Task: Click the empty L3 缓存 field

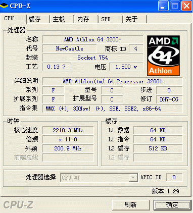Action: (x=158, y=157)
